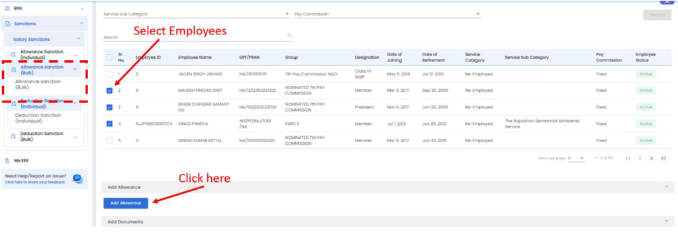The height and width of the screenshot is (242, 678).
Task: Uncheck the box for MAHESH PRASAD DIXIT
Action: (x=109, y=91)
